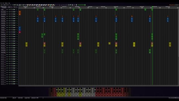Lock the first Grand Piano layer
Image resolution: width=179 pixels, height=101 pixels.
coord(10,34)
